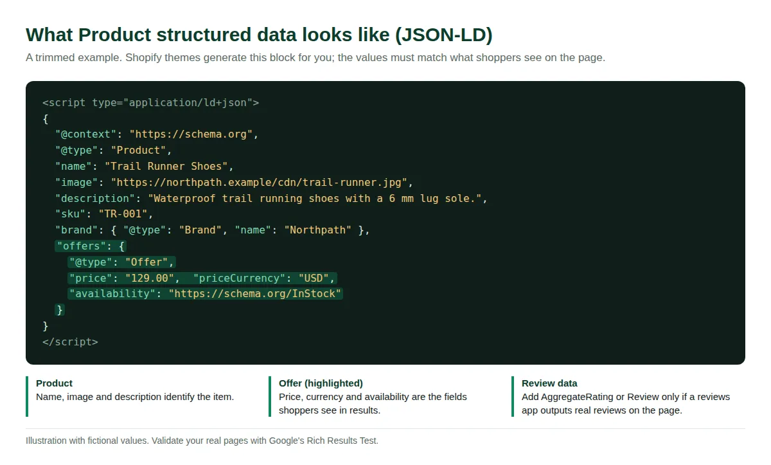Click the "availability" InStock line
Screen dimensions: 771x465
[205, 293]
